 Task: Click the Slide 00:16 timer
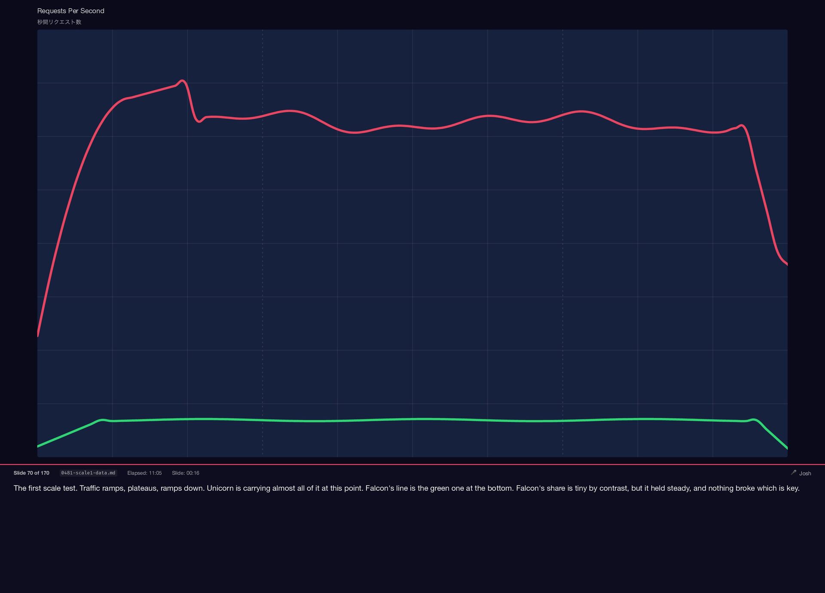tap(185, 473)
